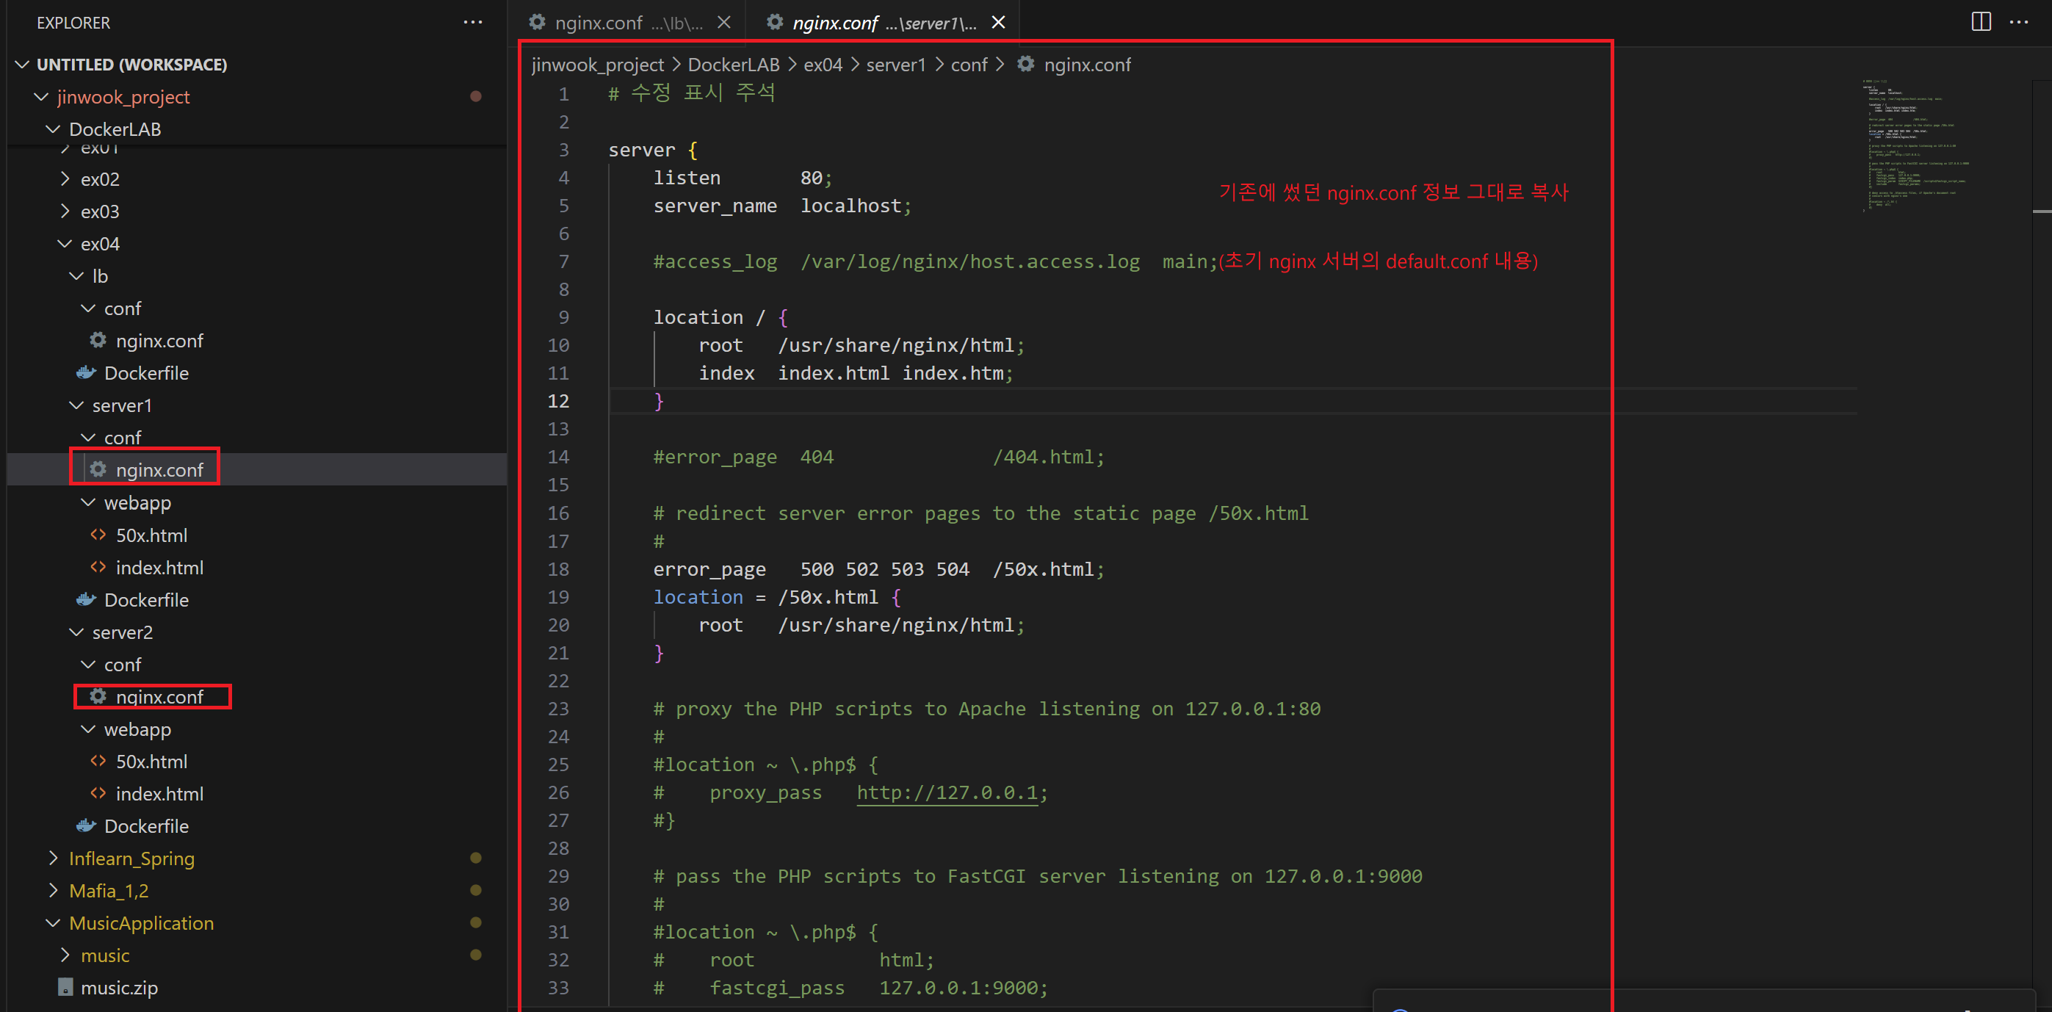Click Dockerfile whale icon under lb folder

(86, 373)
